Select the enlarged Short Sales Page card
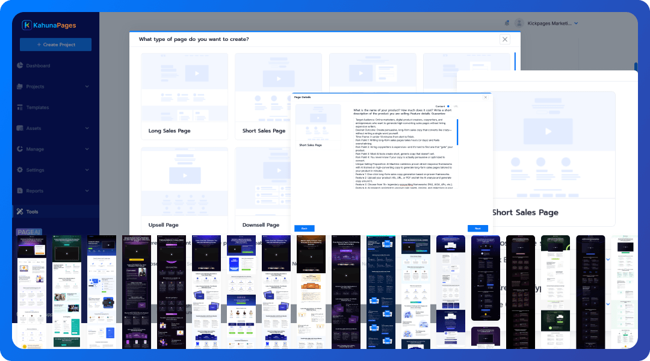Screen dimensions: 650x361 pyautogui.click(x=553, y=159)
